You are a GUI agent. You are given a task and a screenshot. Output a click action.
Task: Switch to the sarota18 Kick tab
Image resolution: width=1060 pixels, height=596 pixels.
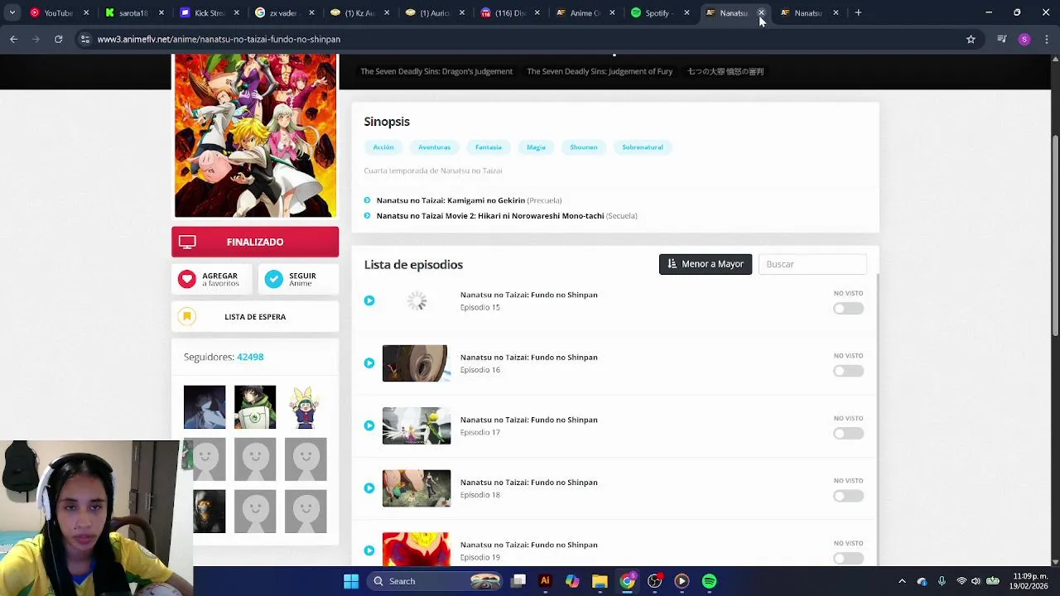(133, 12)
